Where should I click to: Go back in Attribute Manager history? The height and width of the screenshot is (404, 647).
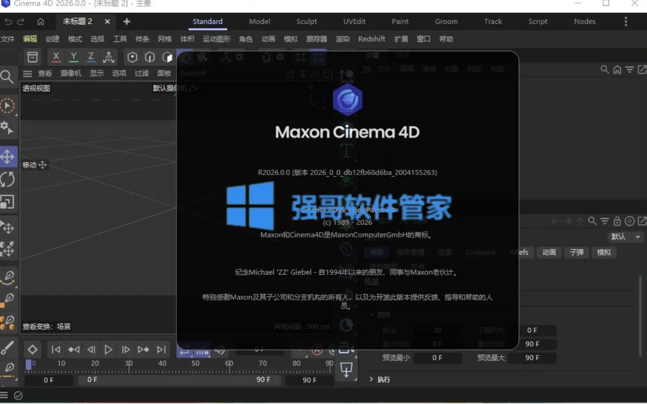tap(555, 221)
